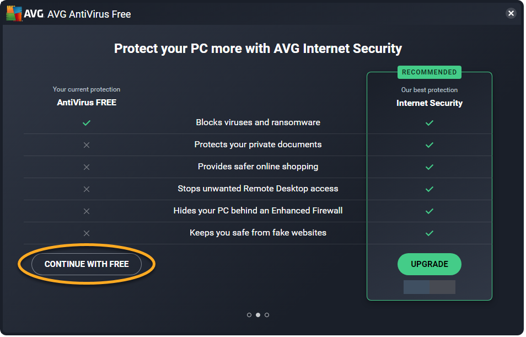Click the checkmark next to Provides safer online shopping

(x=430, y=167)
